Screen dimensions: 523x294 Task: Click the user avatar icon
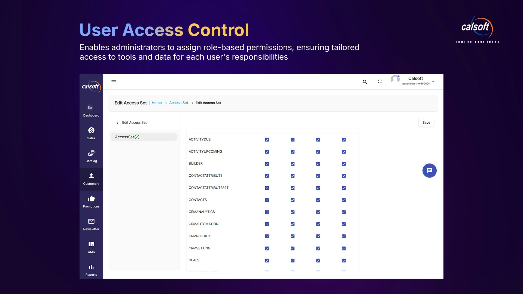[x=395, y=79]
